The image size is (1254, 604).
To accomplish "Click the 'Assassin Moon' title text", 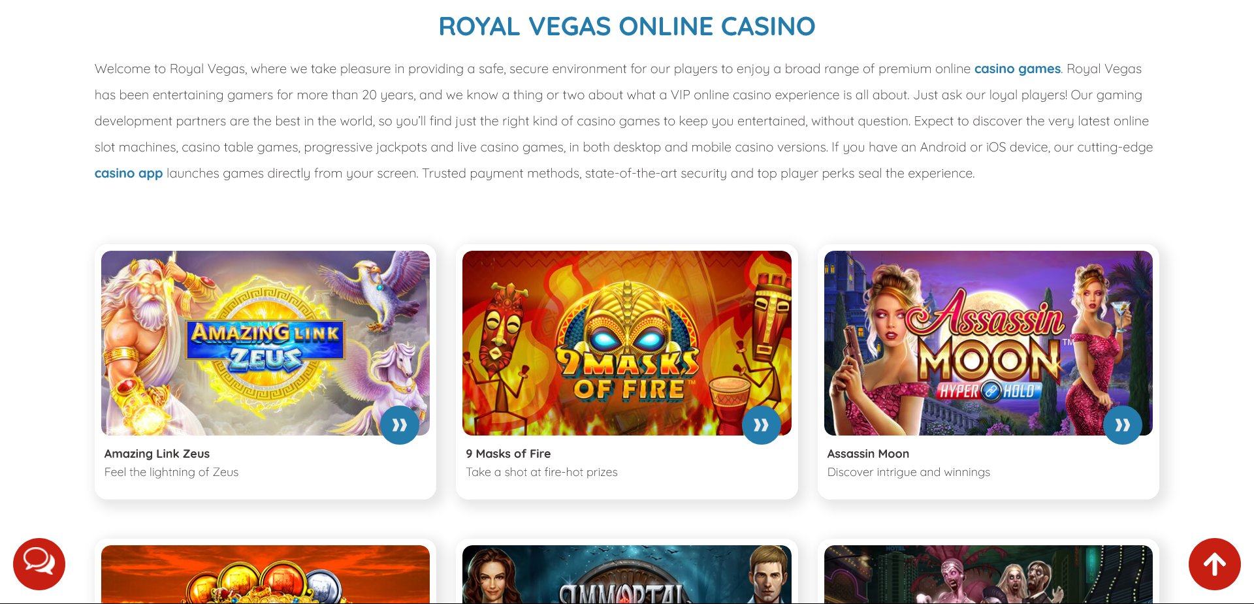I will pyautogui.click(x=868, y=453).
